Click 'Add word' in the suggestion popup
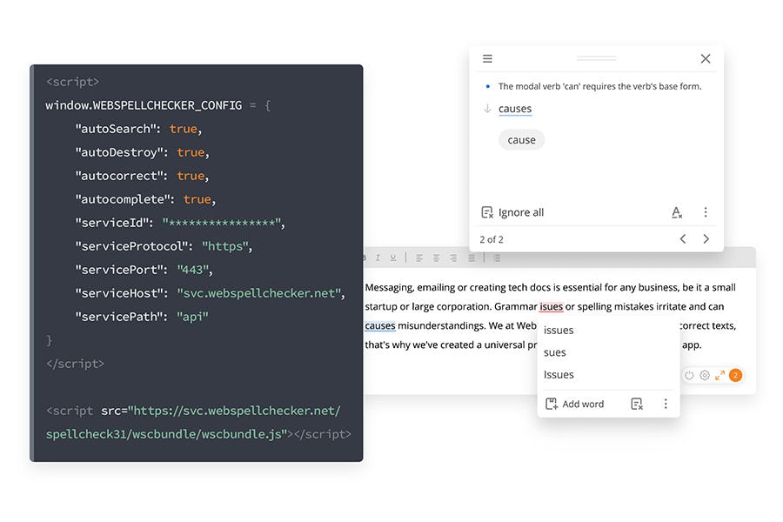Image resolution: width=783 pixels, height=522 pixels. [575, 404]
